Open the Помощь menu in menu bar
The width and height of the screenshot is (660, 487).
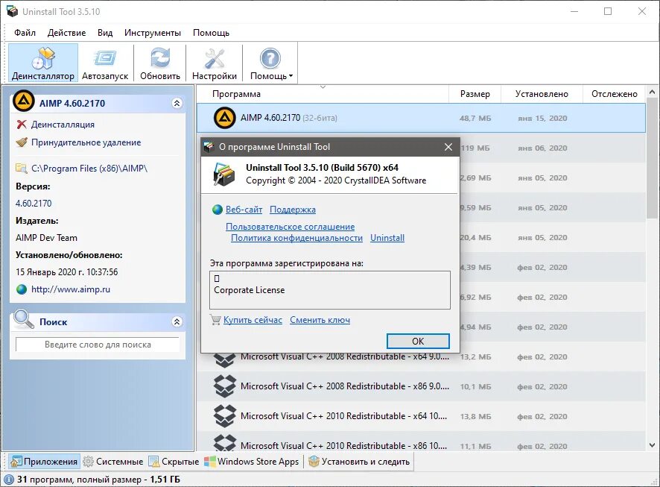click(x=211, y=32)
